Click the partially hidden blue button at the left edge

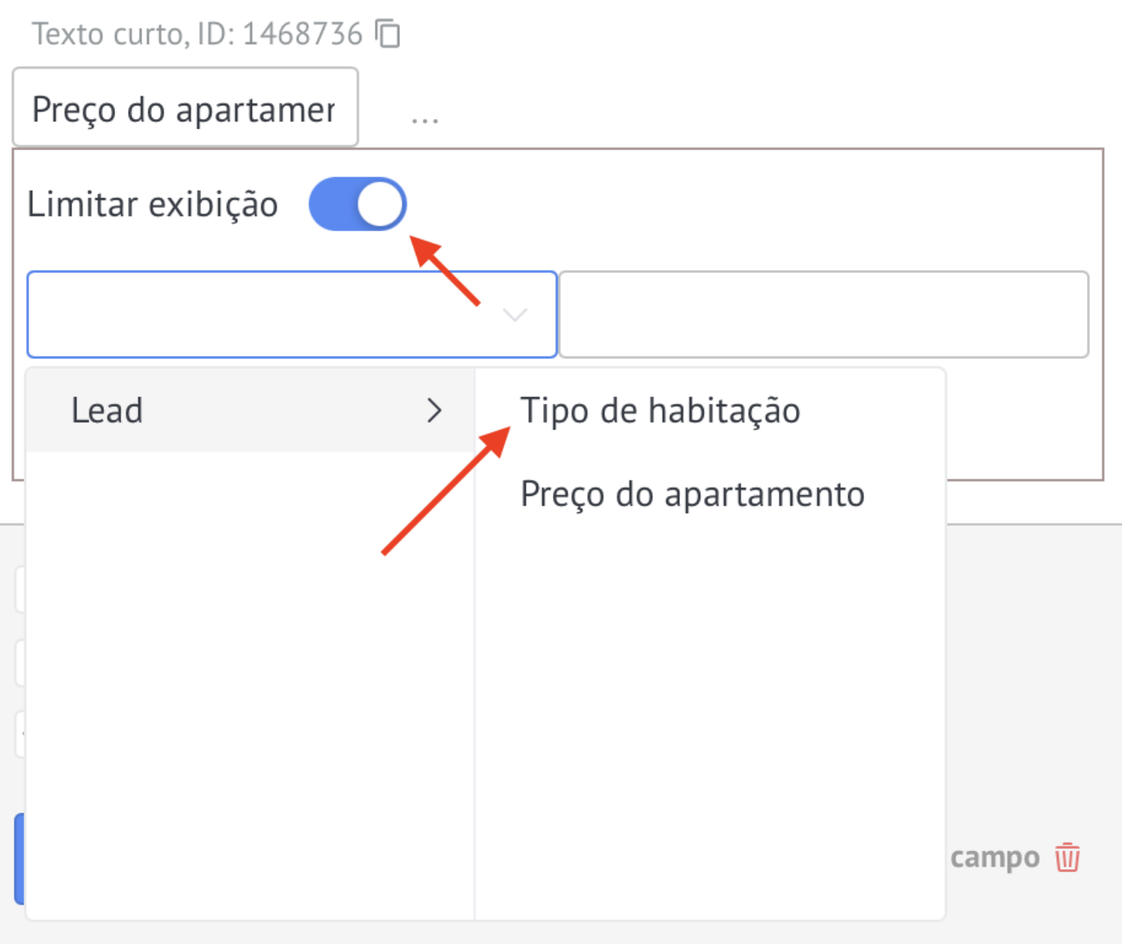[19, 859]
